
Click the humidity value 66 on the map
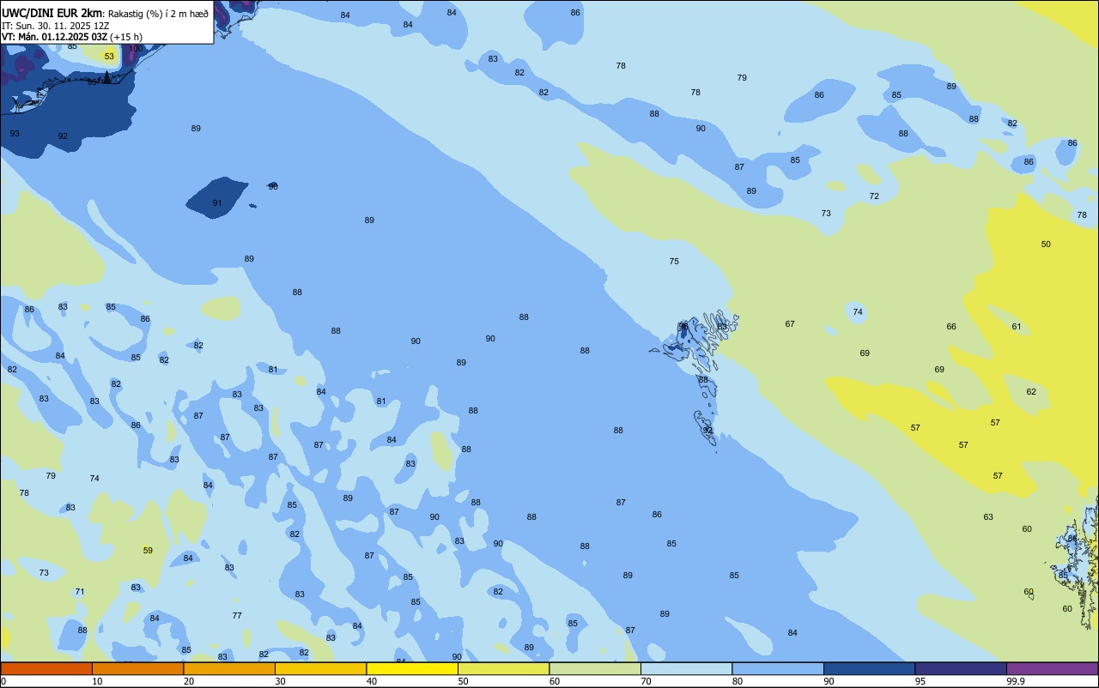click(x=951, y=327)
